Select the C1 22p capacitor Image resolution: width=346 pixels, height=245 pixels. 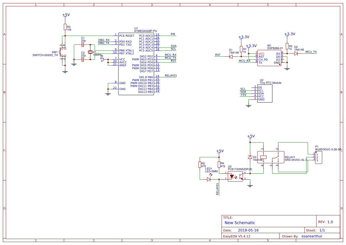[83, 45]
